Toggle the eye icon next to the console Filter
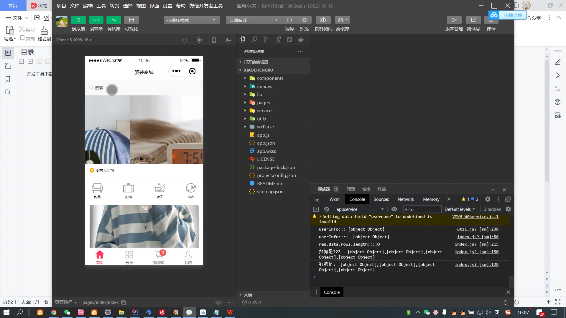 coord(394,209)
